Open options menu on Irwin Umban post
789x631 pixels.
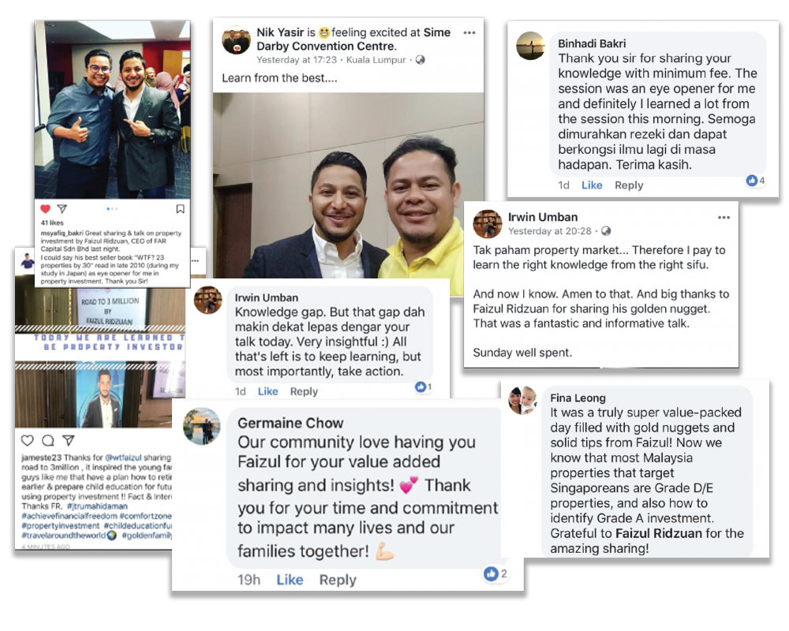tap(724, 218)
